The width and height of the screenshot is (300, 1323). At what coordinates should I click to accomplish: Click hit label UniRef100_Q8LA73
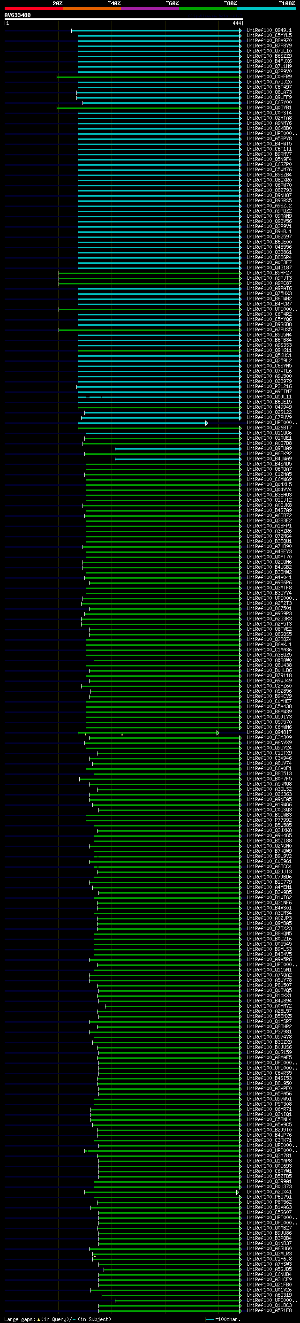tap(269, 92)
